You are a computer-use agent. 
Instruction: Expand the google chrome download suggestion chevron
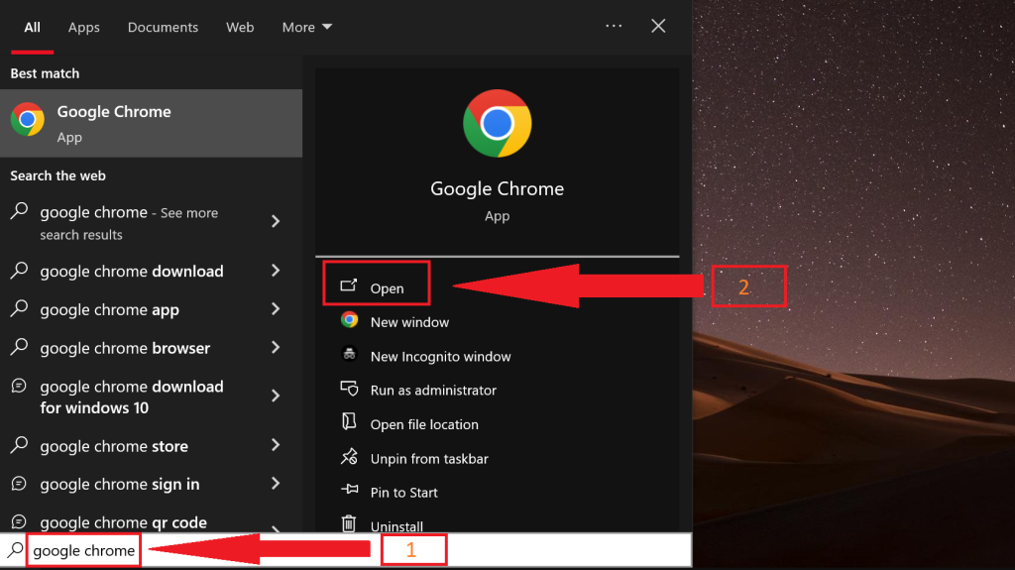click(x=276, y=270)
